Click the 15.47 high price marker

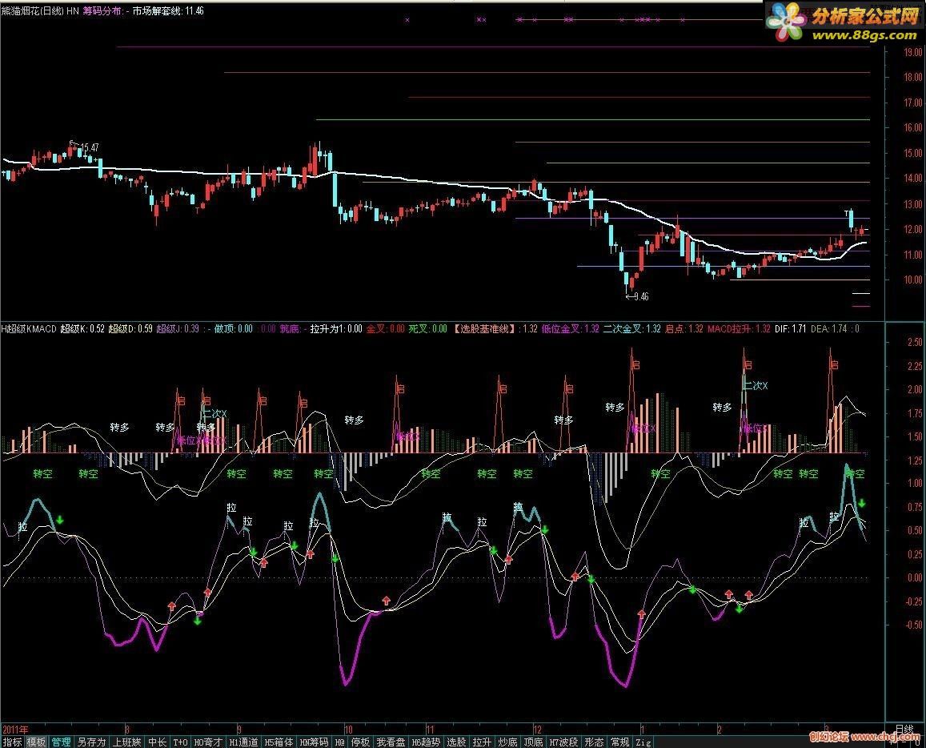(x=90, y=147)
